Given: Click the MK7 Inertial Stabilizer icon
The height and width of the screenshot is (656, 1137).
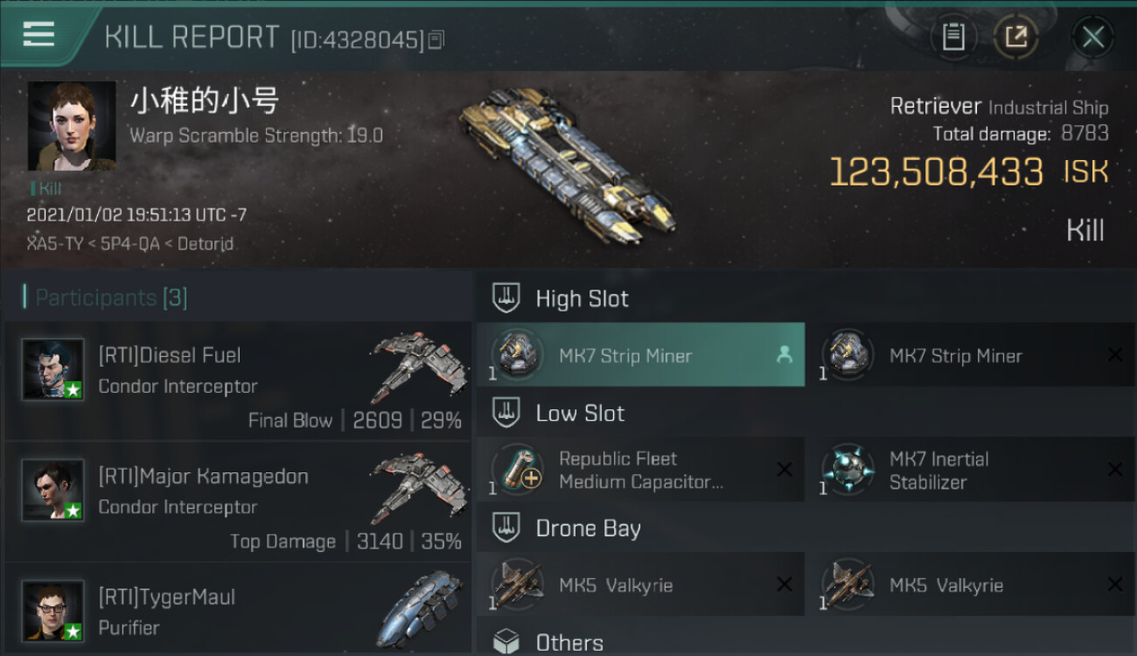Looking at the screenshot, I should pos(847,470).
